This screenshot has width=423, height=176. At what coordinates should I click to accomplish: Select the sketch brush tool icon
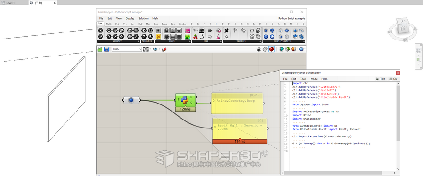[164, 49]
